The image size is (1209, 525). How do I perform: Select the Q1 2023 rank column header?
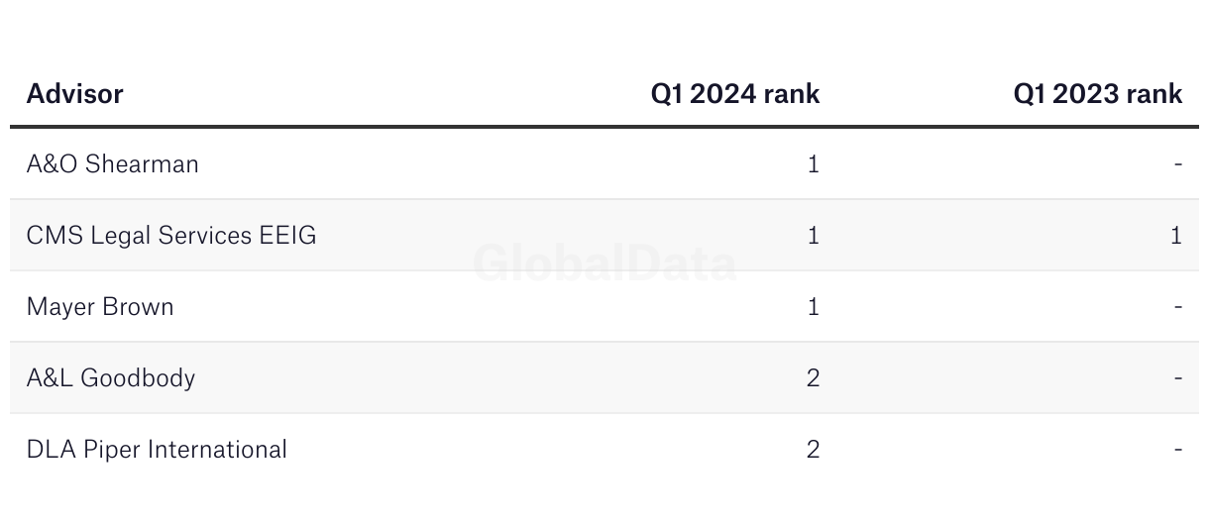(1098, 94)
